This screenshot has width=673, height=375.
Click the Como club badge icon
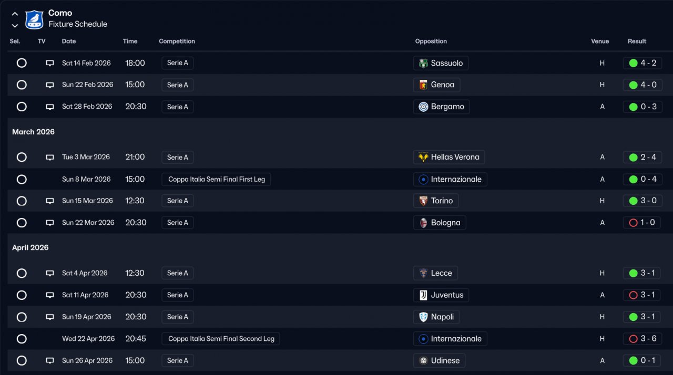point(34,19)
